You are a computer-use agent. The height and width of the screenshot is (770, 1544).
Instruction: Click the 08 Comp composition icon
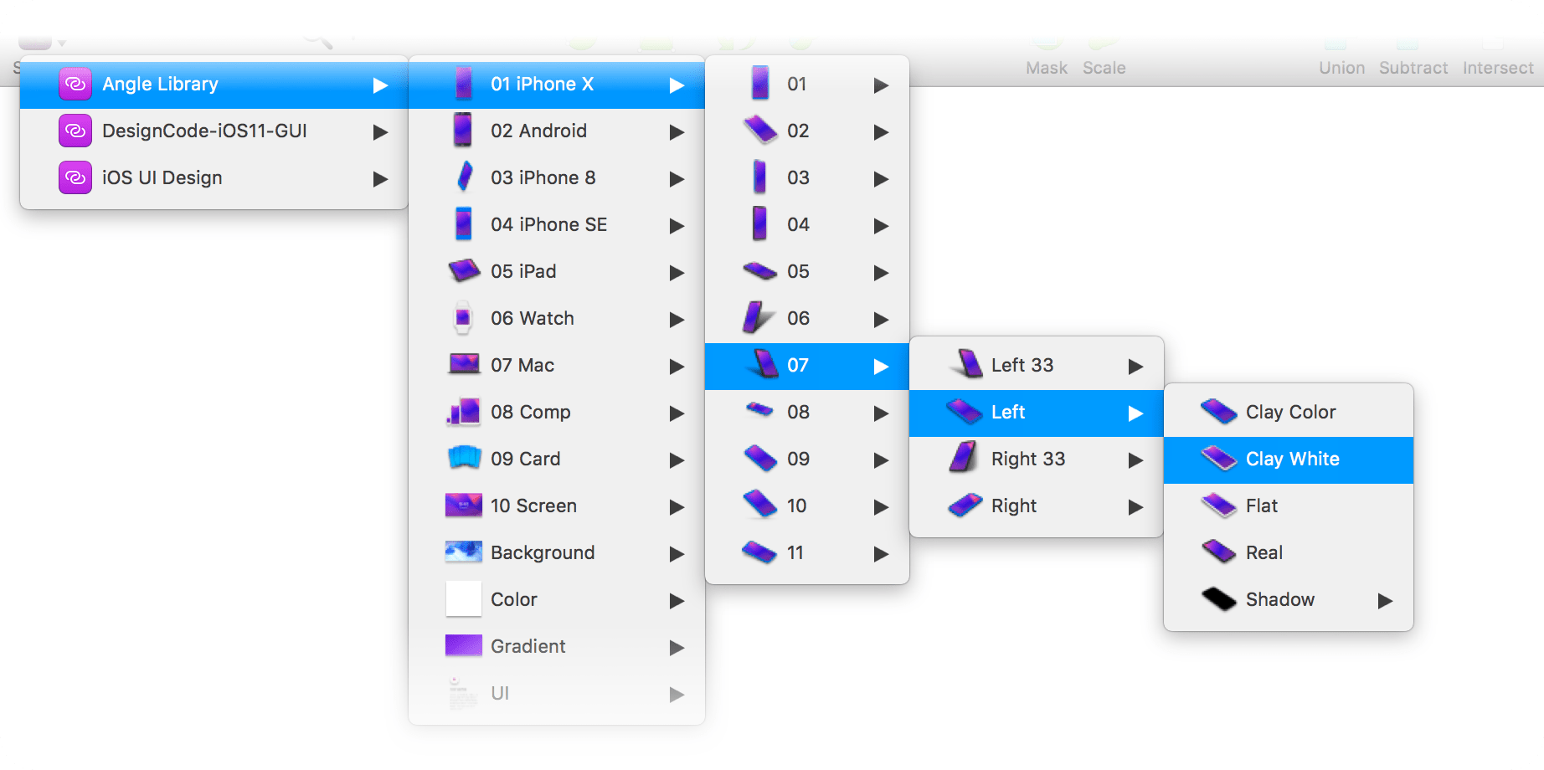point(464,412)
